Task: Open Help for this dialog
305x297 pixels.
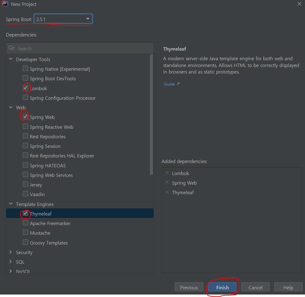Action: (x=288, y=287)
